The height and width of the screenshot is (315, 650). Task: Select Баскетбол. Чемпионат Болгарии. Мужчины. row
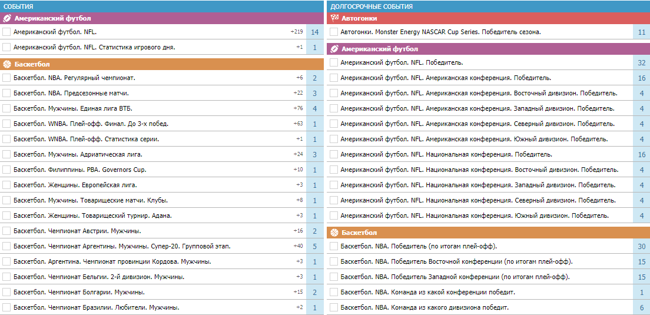[162, 293]
